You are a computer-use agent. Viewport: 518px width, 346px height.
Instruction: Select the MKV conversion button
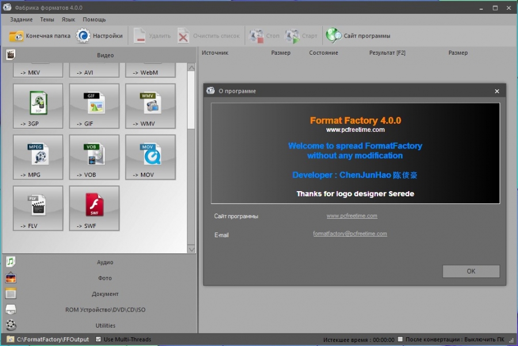pos(38,70)
